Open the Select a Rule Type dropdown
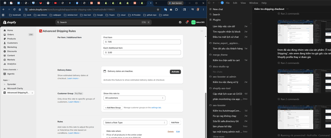Image resolution: width=331 pixels, height=138 pixels. pyautogui.click(x=135, y=123)
